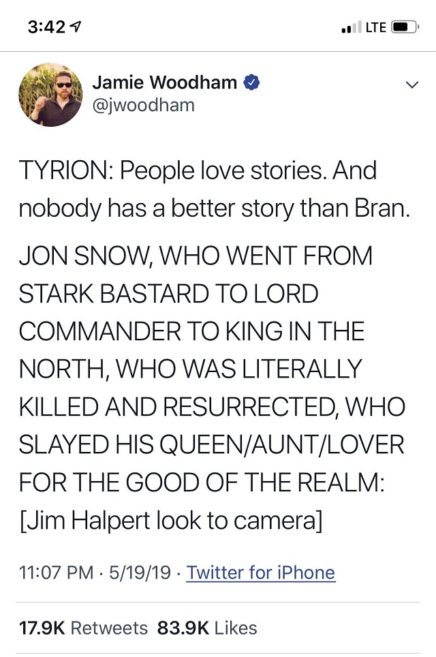This screenshot has height=657, width=436.
Task: Open the @jwoodham handle
Action: click(143, 105)
